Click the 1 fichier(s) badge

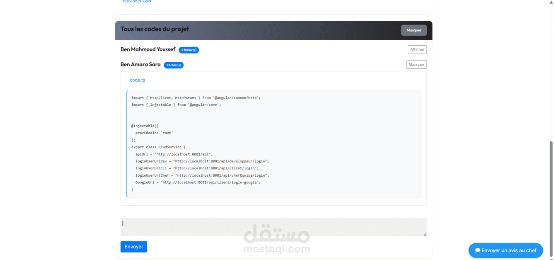[174, 65]
